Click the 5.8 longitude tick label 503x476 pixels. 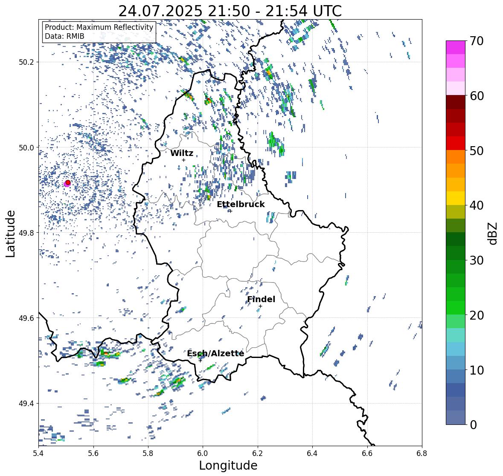(148, 453)
